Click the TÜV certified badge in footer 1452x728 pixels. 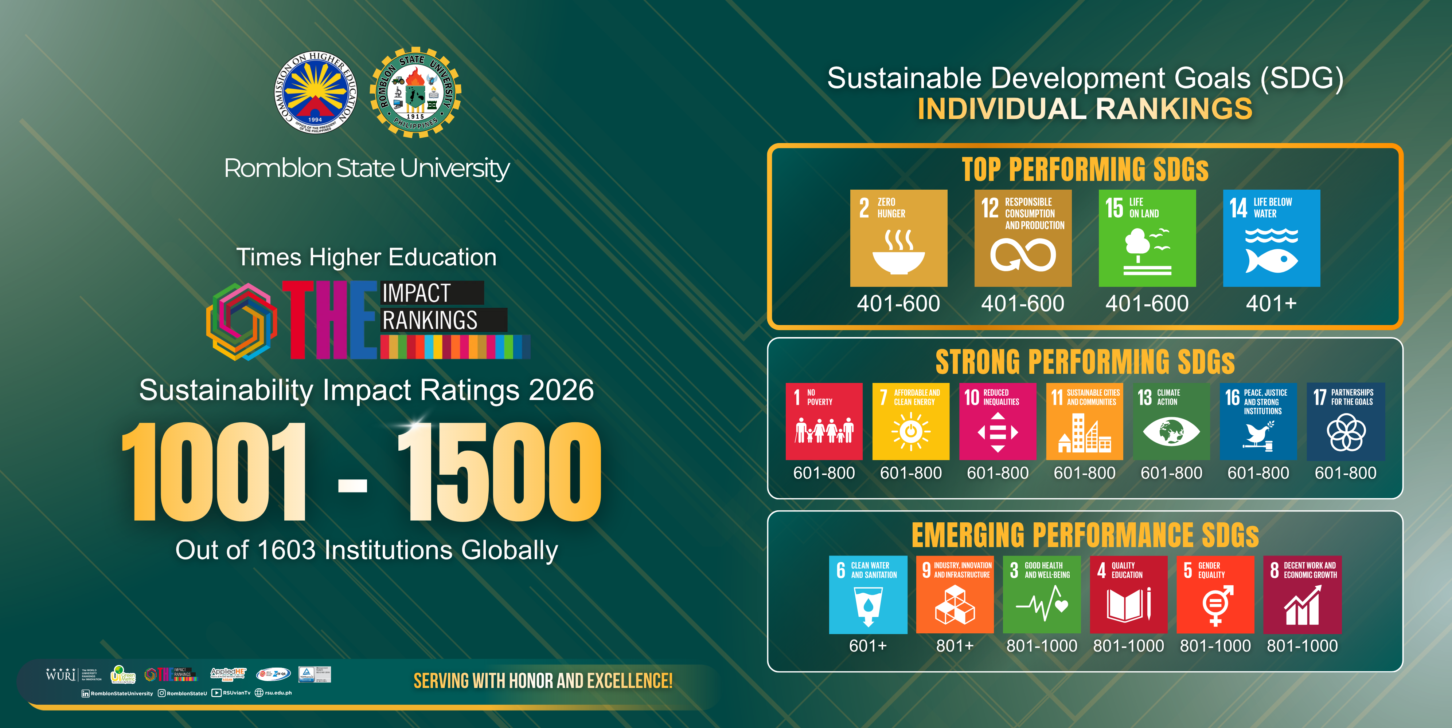point(315,674)
